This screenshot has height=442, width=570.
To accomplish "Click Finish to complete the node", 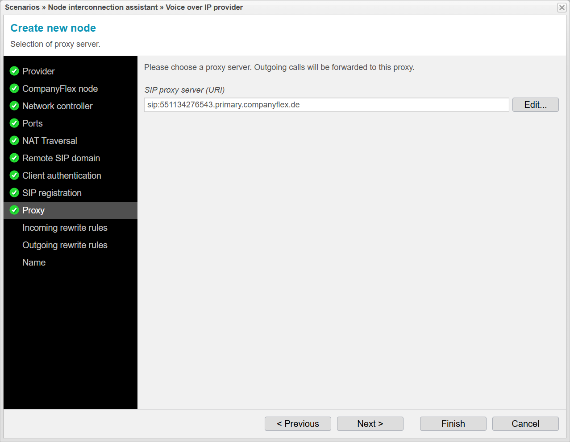I will 453,424.
